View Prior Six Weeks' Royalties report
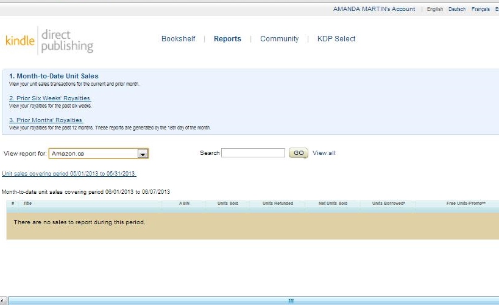 pos(50,98)
